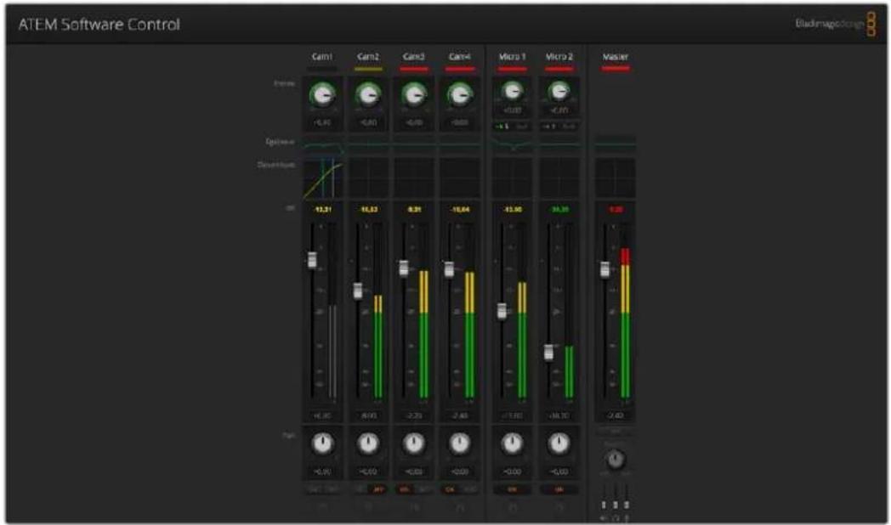Disable the lit AFV button on Cam2
Image resolution: width=891 pixels, height=525 pixels.
click(x=377, y=489)
